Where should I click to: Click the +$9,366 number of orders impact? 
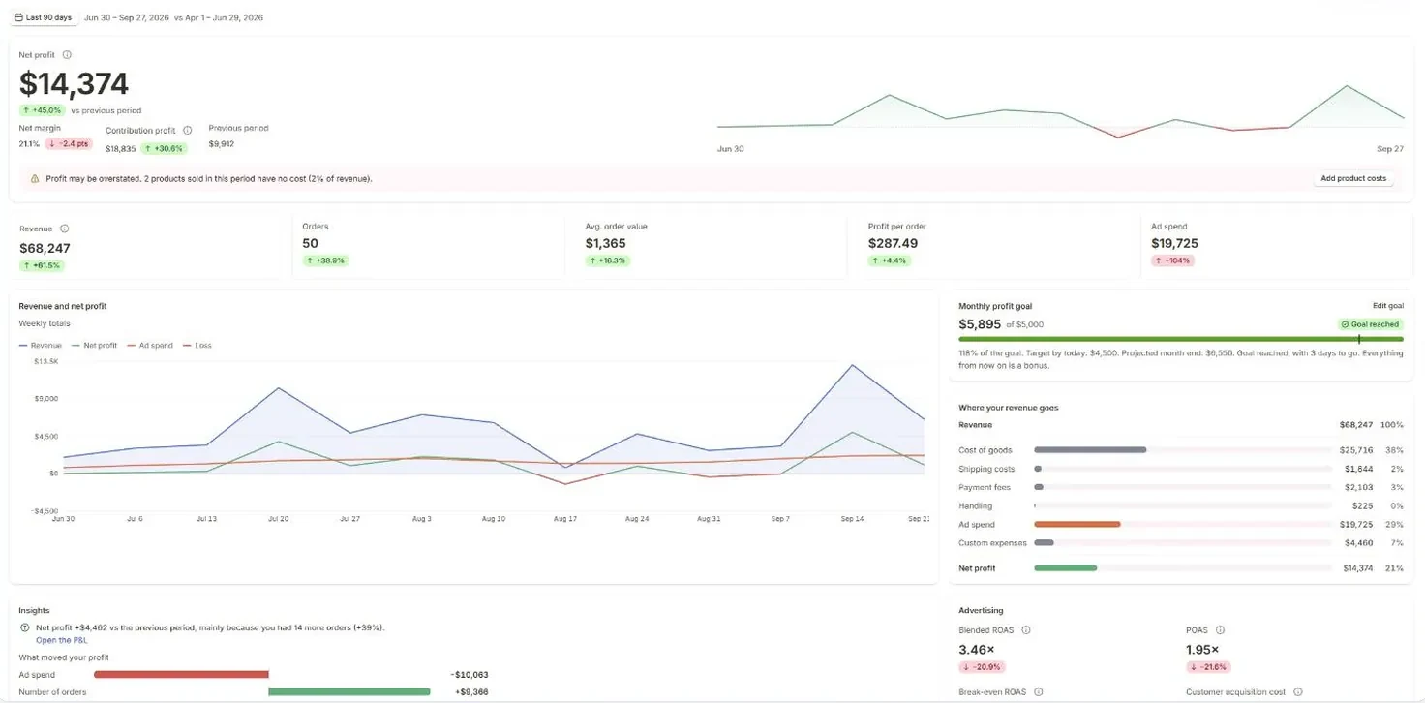[x=471, y=692]
